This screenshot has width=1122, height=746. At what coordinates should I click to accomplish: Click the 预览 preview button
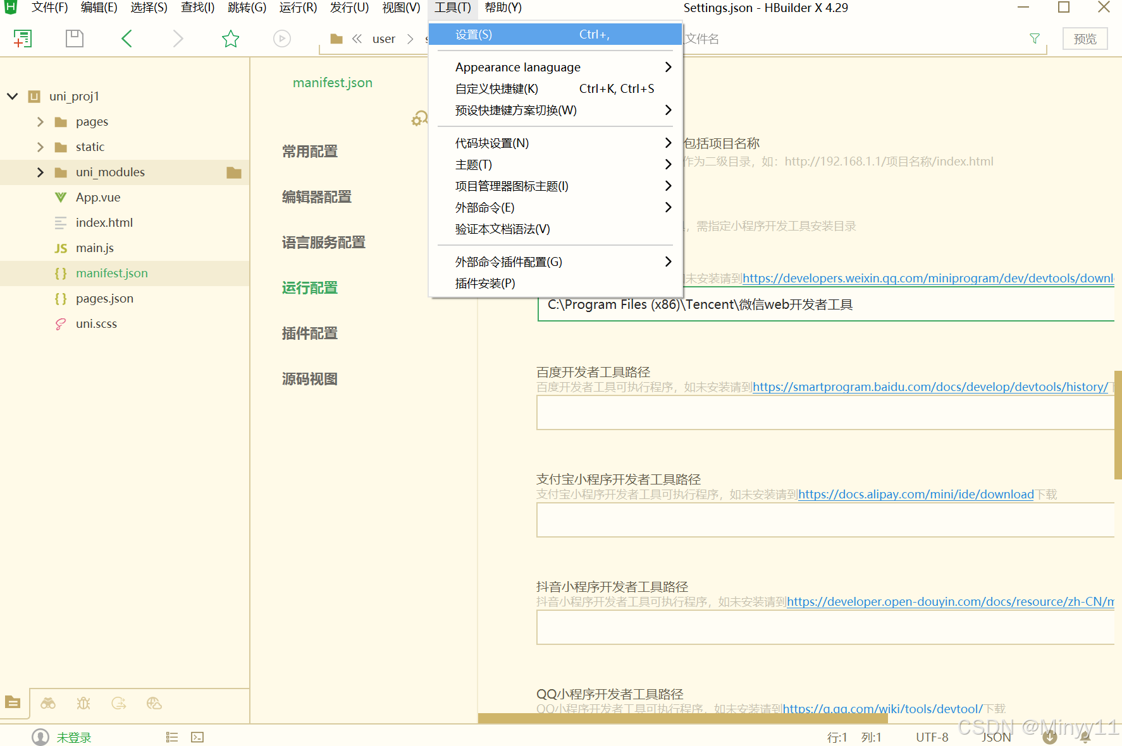point(1085,39)
